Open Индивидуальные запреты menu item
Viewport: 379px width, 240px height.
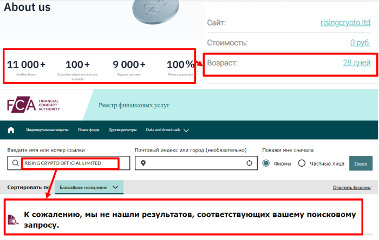tap(47, 130)
